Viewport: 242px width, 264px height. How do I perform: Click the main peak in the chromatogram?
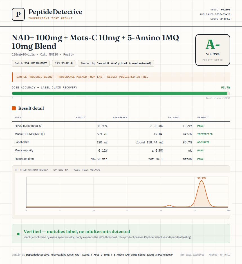pos(201,194)
